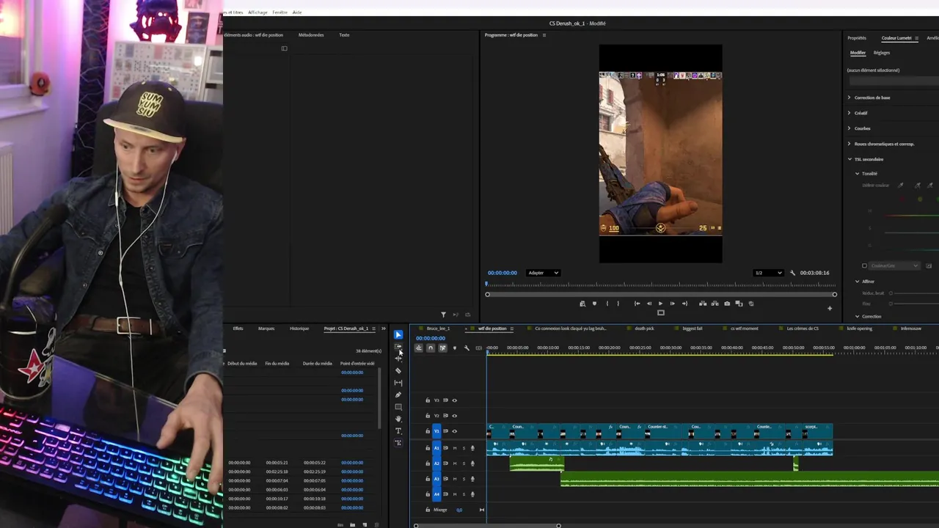The width and height of the screenshot is (939, 528).
Task: Solo audio track A2
Action: 464,463
